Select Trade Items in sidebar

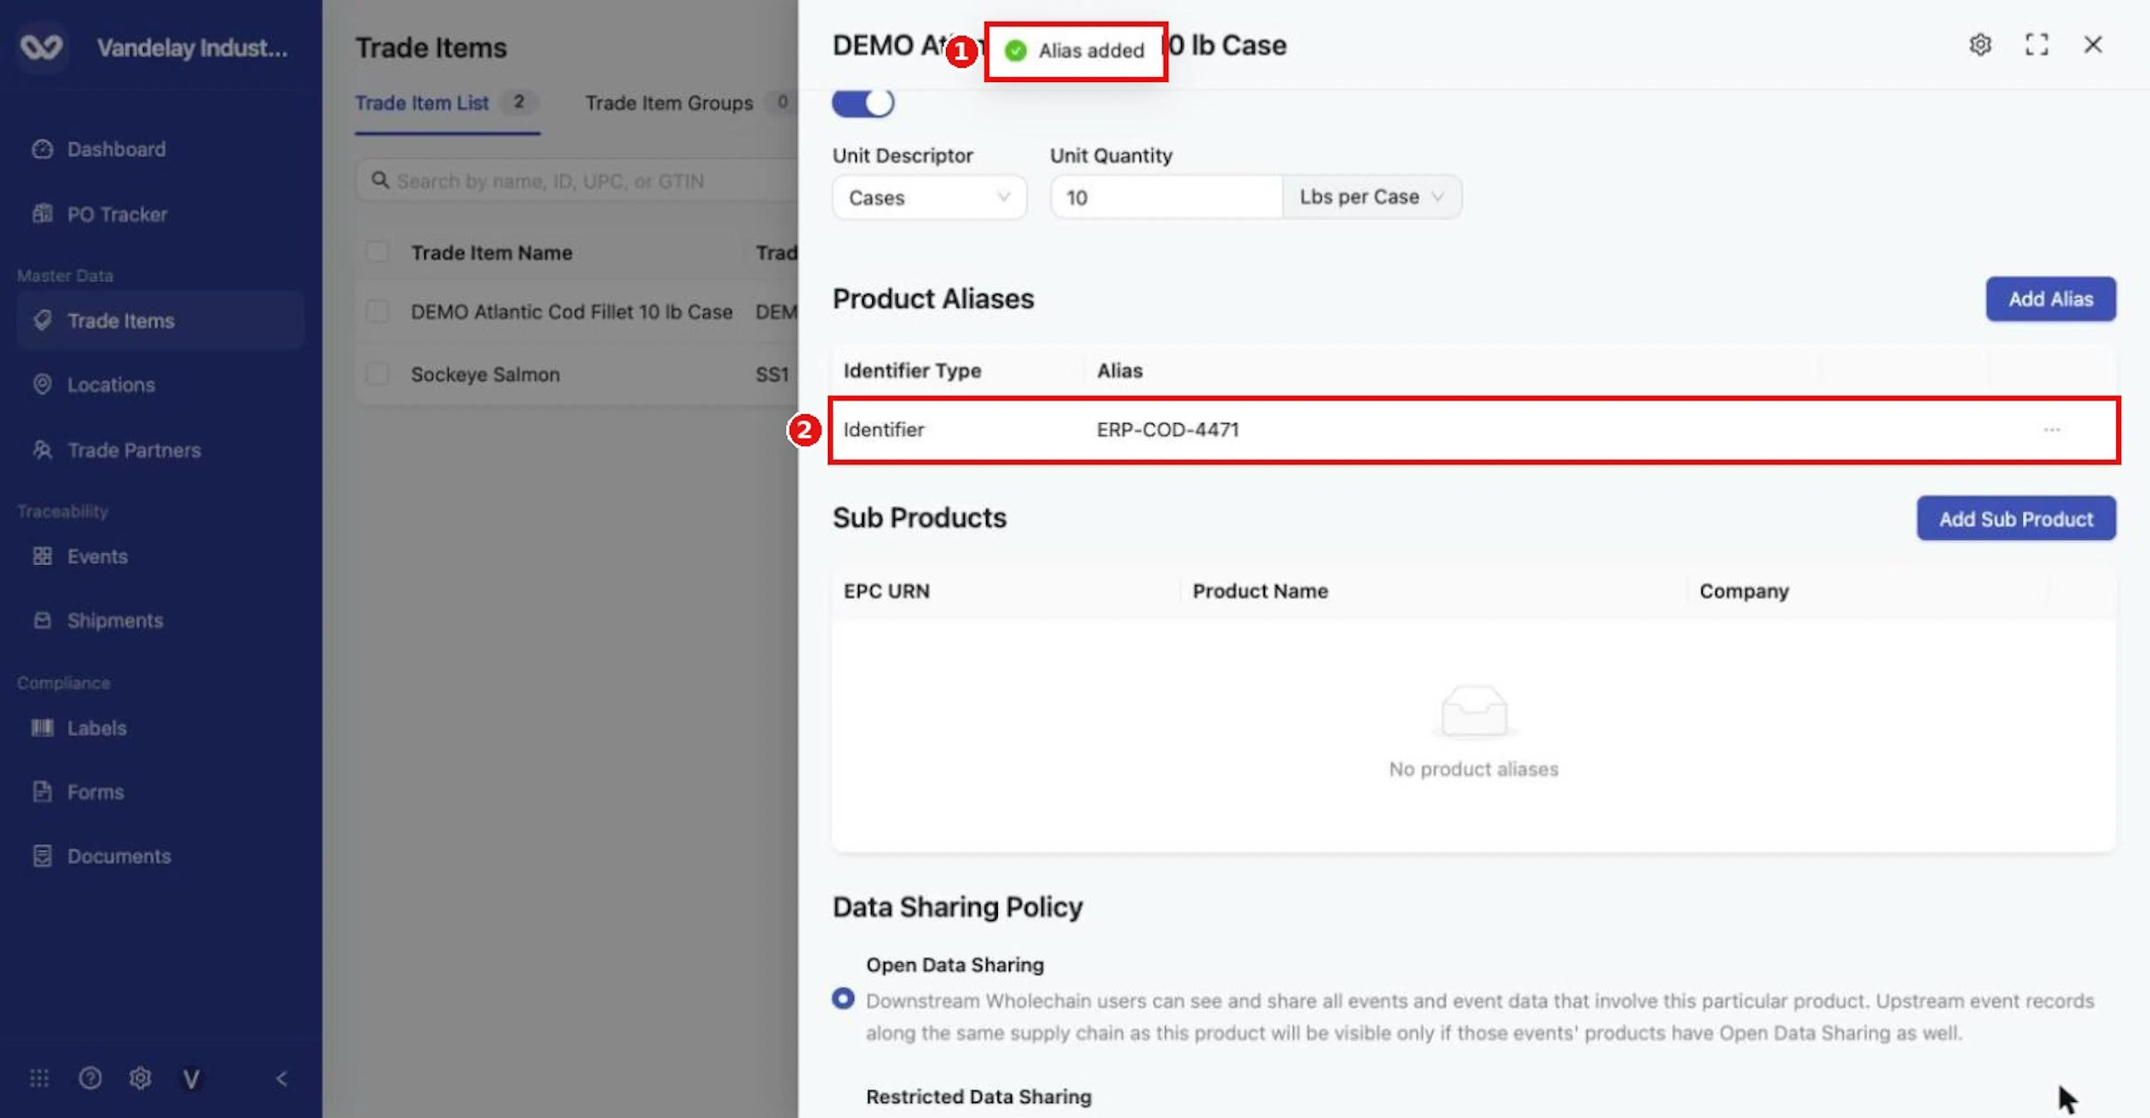pyautogui.click(x=160, y=320)
